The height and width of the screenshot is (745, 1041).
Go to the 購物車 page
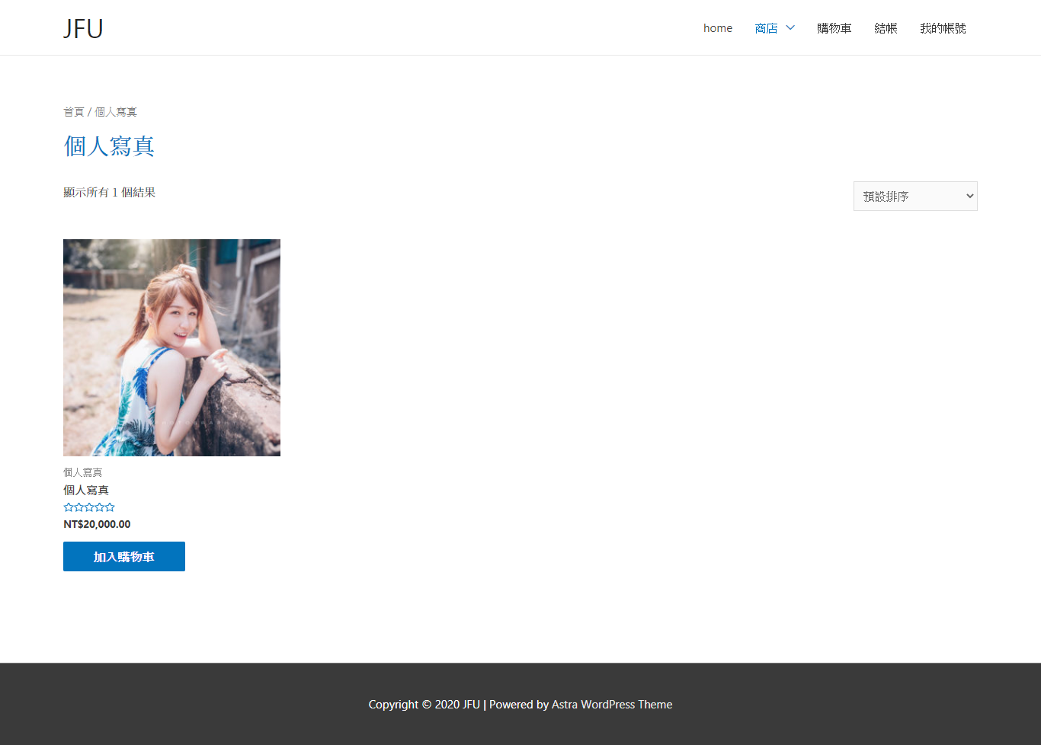click(834, 28)
